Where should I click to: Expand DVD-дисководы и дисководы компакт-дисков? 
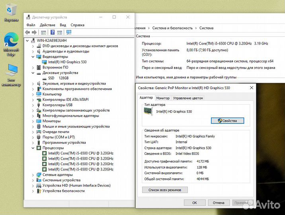point(33,46)
